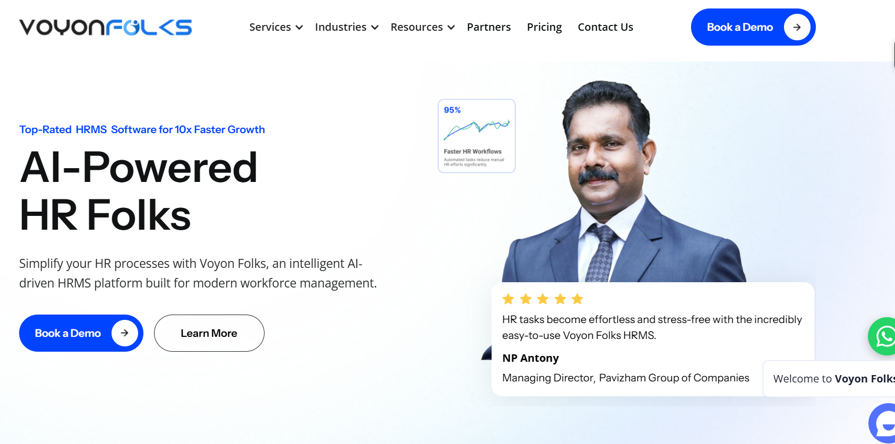Click the NP Antony name text
This screenshot has width=895, height=444.
[531, 358]
